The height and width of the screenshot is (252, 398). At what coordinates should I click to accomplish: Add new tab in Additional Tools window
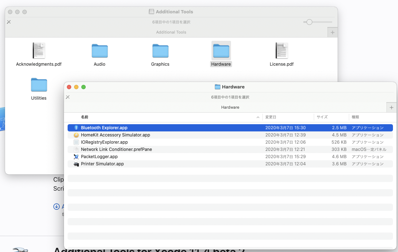(x=333, y=32)
